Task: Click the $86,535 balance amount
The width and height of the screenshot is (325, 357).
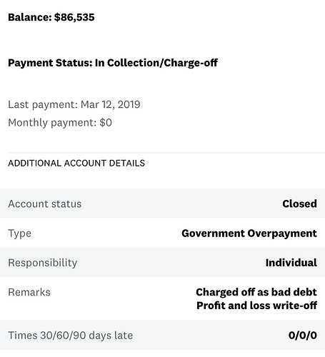Action: point(74,17)
